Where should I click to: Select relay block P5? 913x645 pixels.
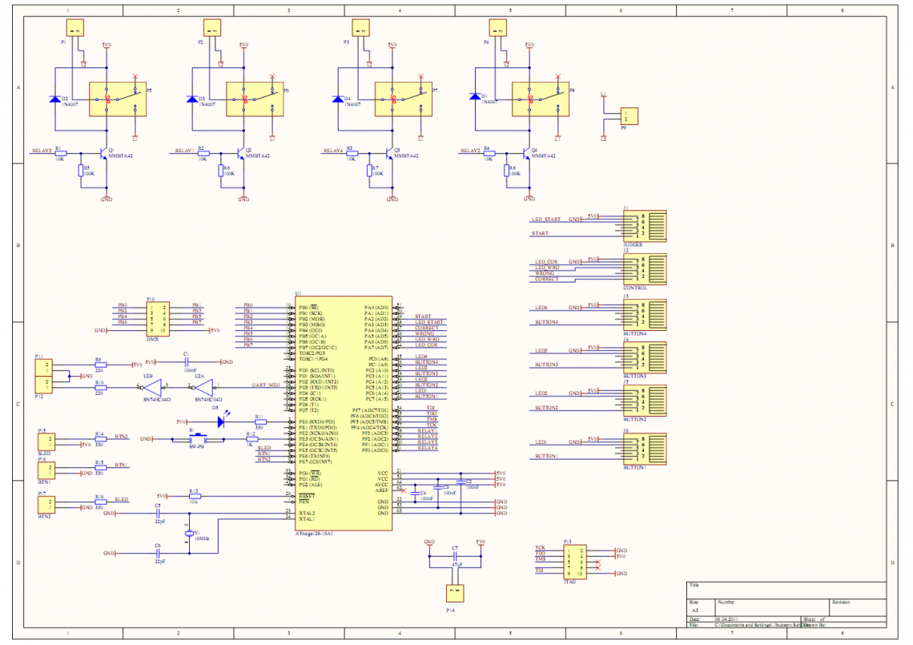pos(118,99)
